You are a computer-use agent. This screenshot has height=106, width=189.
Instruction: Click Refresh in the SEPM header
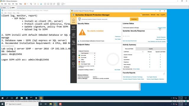[x=153, y=15]
